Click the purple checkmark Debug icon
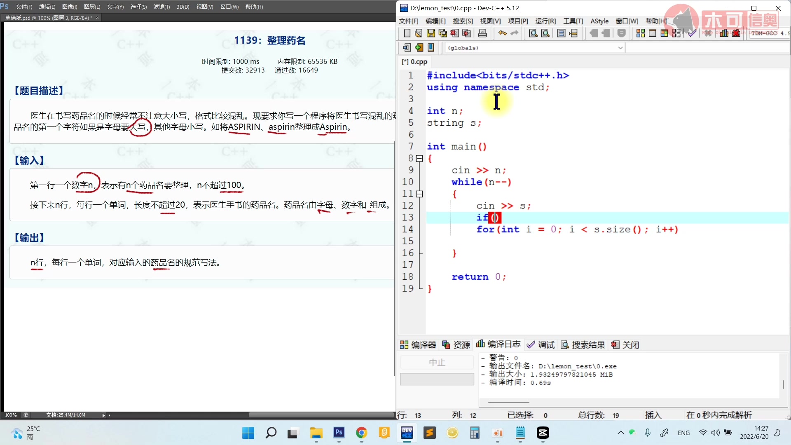Image resolution: width=791 pixels, height=445 pixels. pos(692,33)
